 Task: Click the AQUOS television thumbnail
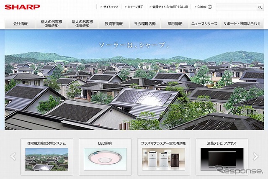tap(222, 159)
